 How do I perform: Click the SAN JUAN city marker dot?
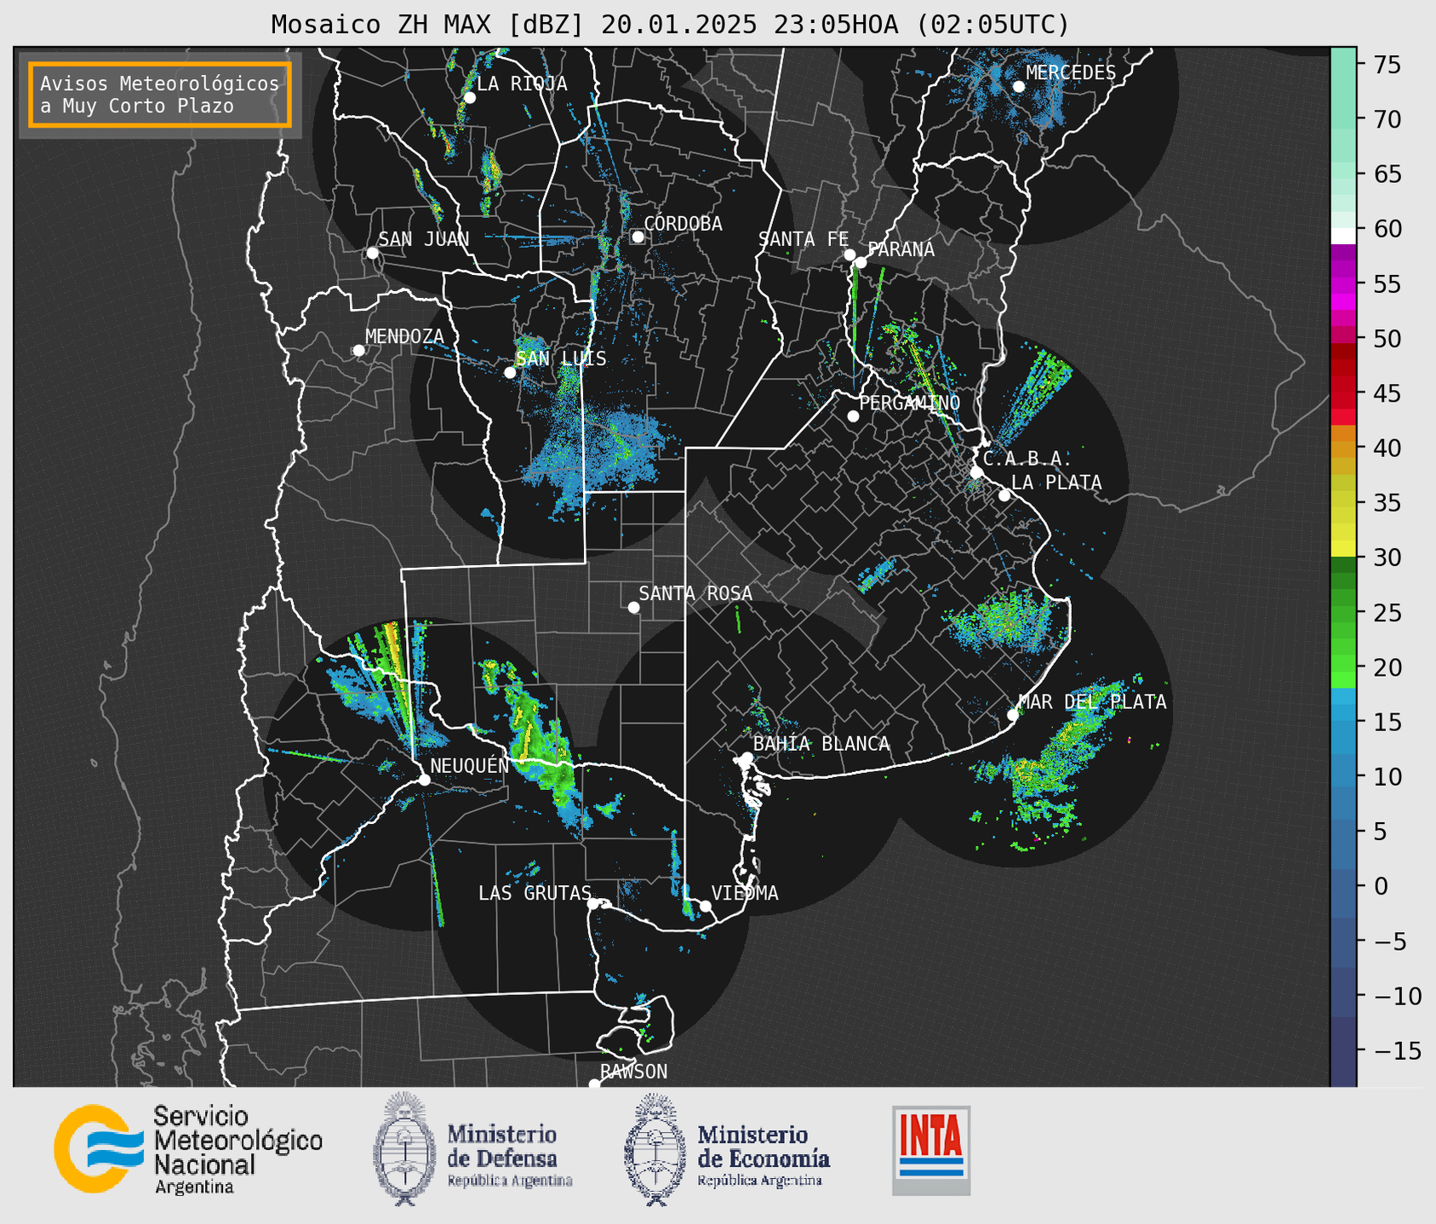(372, 253)
